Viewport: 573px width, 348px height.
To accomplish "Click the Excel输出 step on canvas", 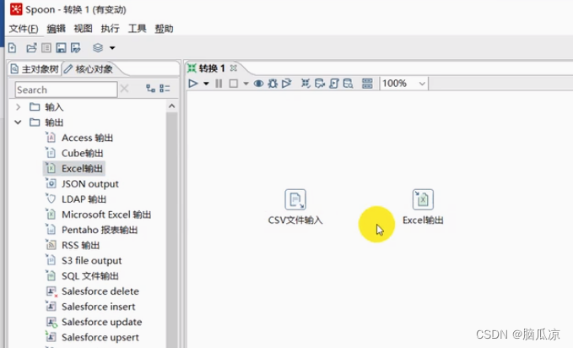I will pos(423,200).
